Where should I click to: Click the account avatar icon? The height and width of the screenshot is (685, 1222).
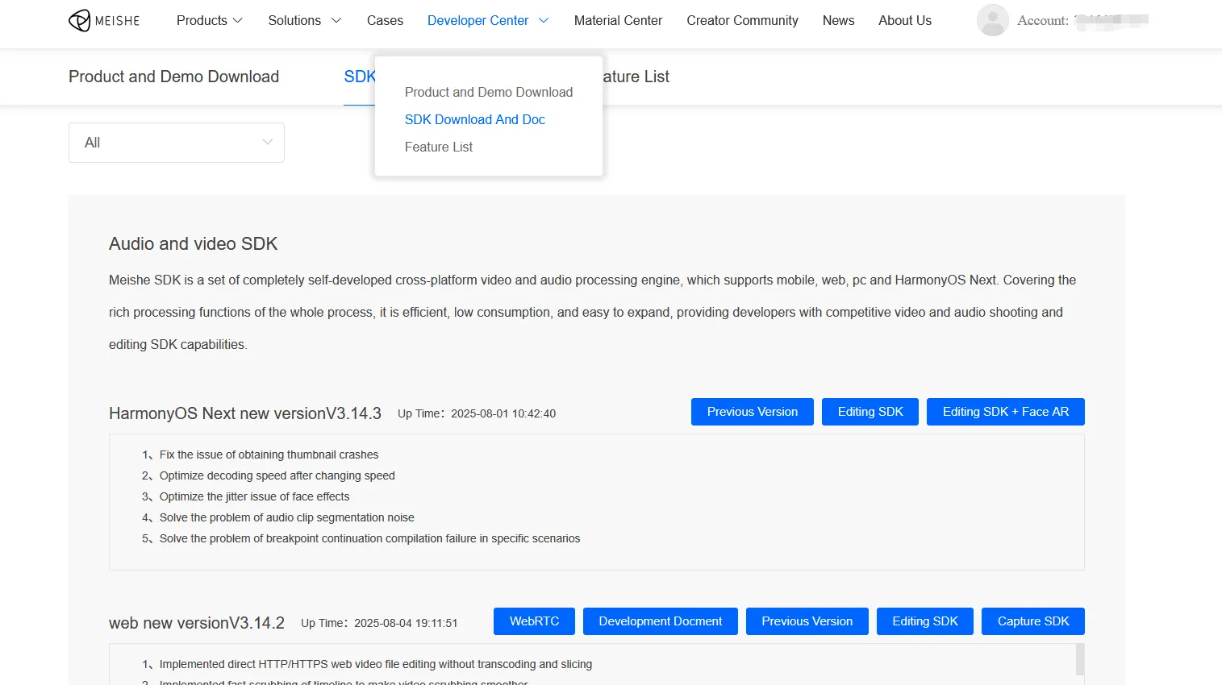[992, 21]
